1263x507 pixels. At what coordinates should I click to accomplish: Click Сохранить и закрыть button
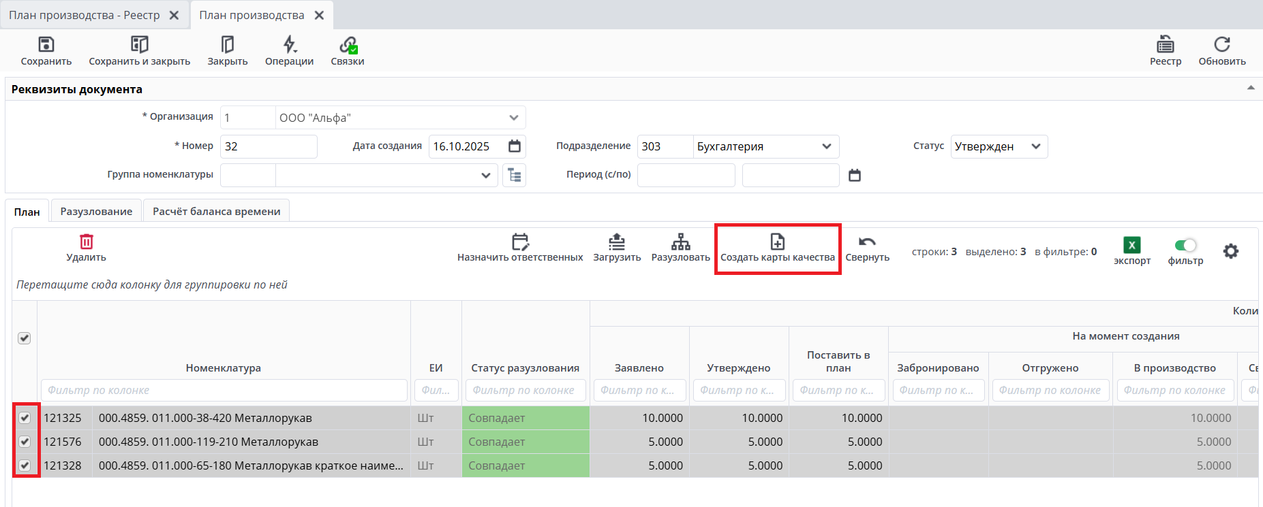[x=139, y=52]
